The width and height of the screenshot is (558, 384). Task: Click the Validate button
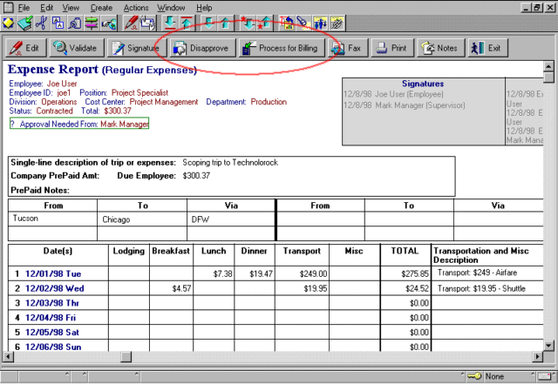pyautogui.click(x=77, y=48)
